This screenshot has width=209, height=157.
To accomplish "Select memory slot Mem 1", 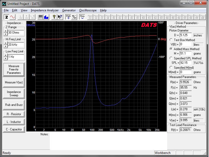I will pos(90,17).
